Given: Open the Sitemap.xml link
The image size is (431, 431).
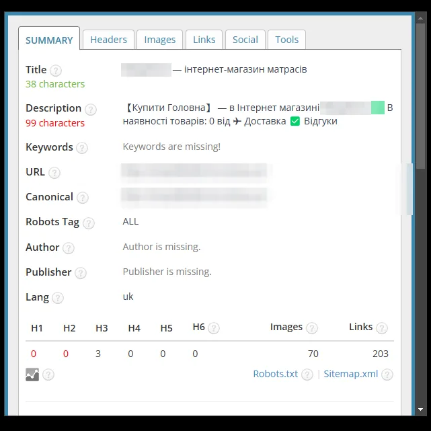Looking at the screenshot, I should (351, 374).
